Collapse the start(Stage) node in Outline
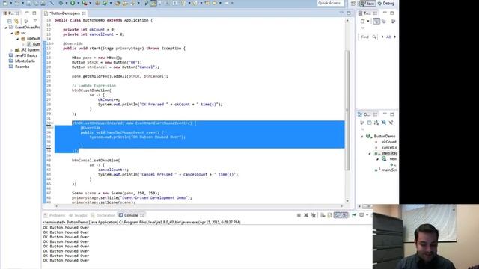 coord(370,153)
